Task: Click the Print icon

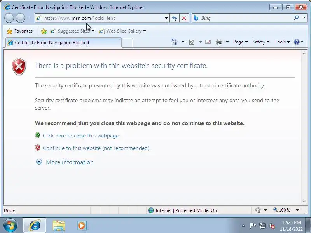Action: tap(219, 42)
